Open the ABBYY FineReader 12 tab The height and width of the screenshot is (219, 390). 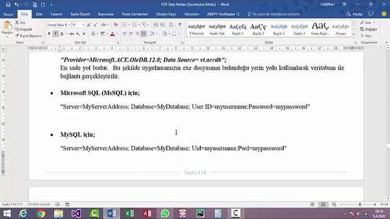click(223, 15)
